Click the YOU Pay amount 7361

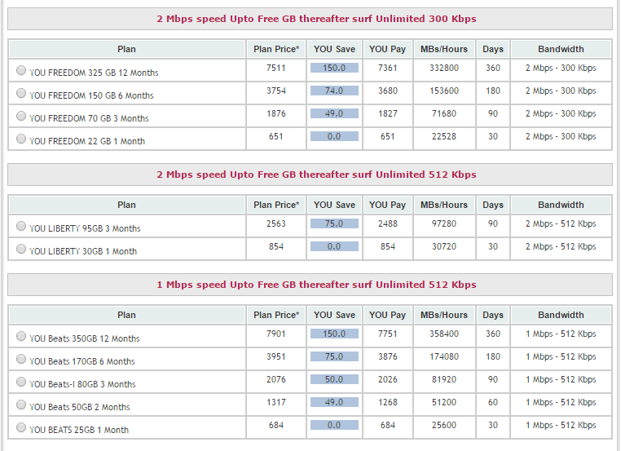tap(387, 68)
